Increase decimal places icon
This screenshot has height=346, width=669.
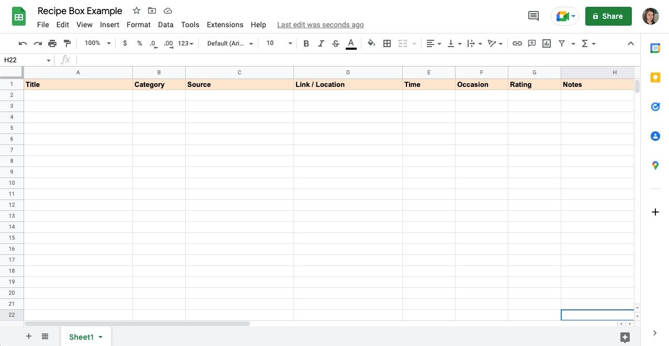[x=168, y=43]
